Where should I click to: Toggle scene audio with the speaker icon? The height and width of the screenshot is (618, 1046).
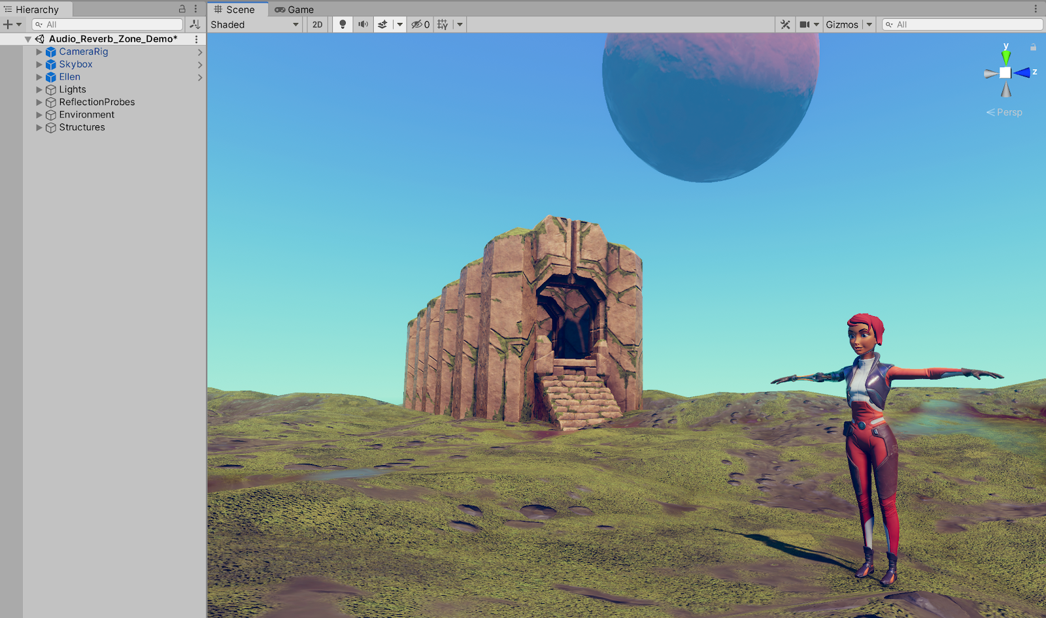tap(363, 25)
